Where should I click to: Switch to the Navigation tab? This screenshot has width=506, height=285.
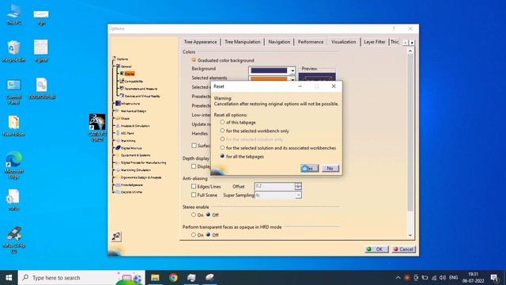(x=279, y=42)
